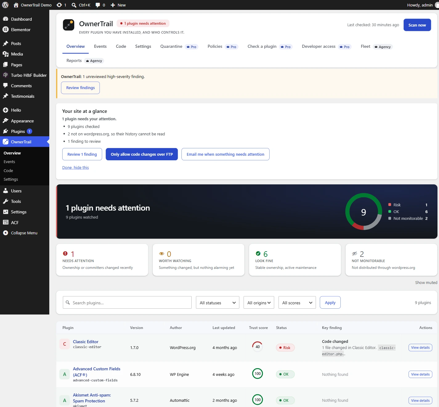Open the New content menu

pyautogui.click(x=118, y=5)
